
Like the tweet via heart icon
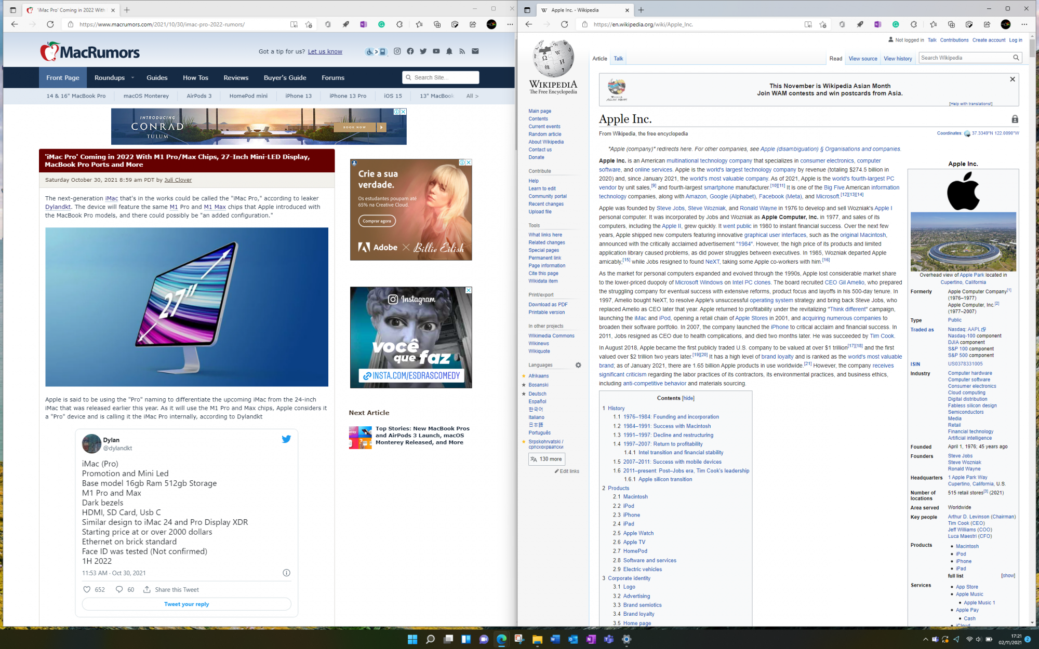click(x=87, y=589)
